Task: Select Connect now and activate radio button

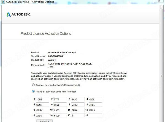Action: (x=33, y=85)
